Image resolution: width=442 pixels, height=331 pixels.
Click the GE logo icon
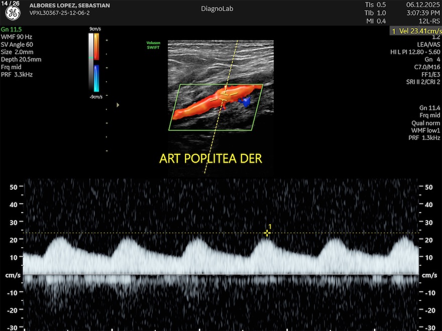pos(13,14)
